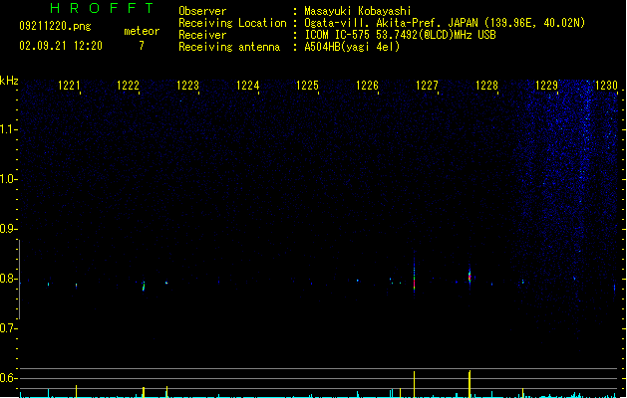Select the filename 09211220.png
Screen dimensions: 627x398
pos(55,26)
